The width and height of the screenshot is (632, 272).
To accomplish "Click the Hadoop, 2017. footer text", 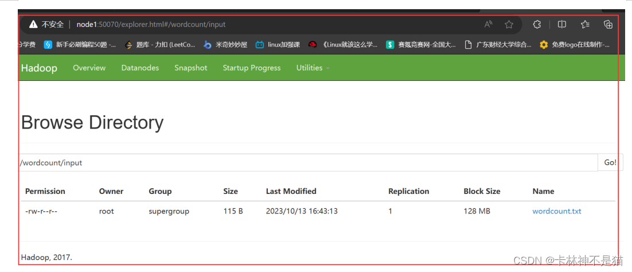I will 46,257.
